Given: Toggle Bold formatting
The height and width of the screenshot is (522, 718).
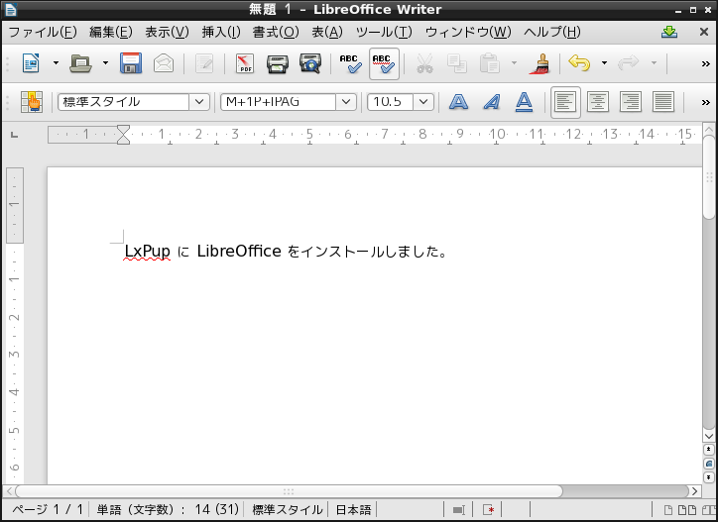Looking at the screenshot, I should [x=458, y=102].
